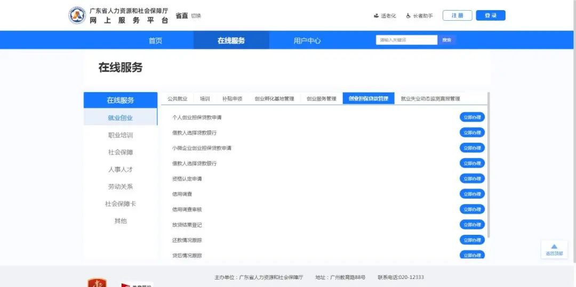Viewport: 576px width, 287px height.
Task: Select 社会保障卡 in the left sidebar
Action: pyautogui.click(x=121, y=204)
